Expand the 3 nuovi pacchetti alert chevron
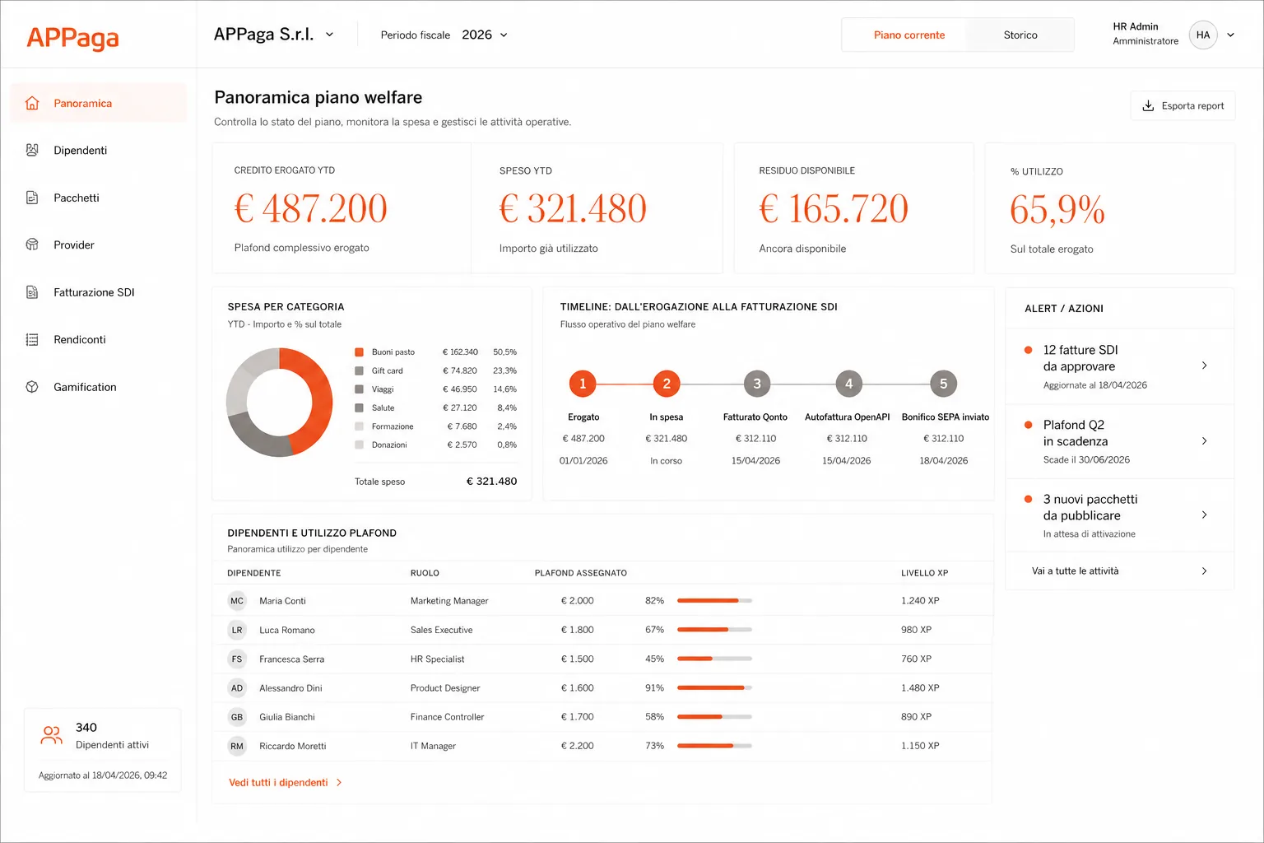1264x843 pixels. coord(1204,515)
